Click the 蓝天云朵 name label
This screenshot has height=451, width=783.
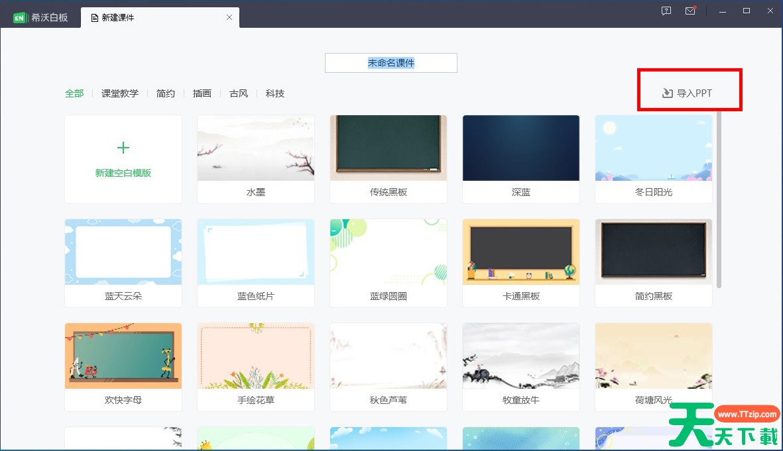pyautogui.click(x=123, y=296)
